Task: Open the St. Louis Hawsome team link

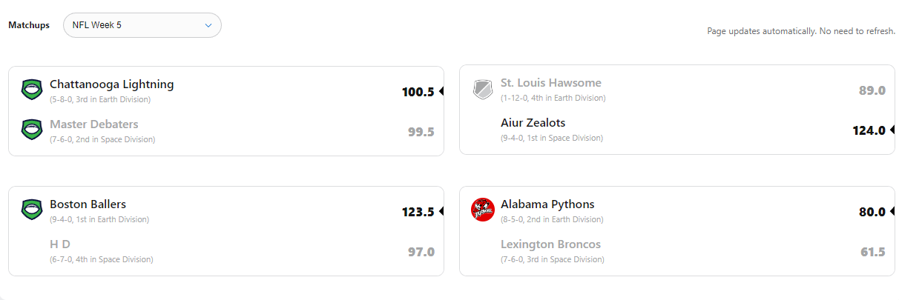Action: tap(550, 83)
